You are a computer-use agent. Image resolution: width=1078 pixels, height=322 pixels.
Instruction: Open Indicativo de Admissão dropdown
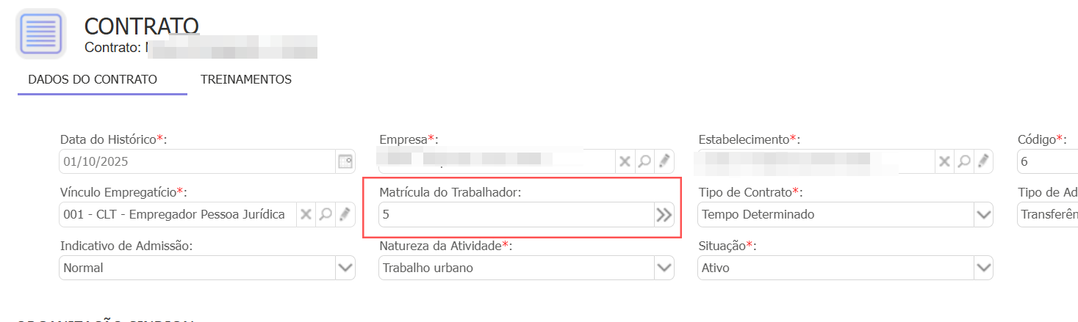345,268
